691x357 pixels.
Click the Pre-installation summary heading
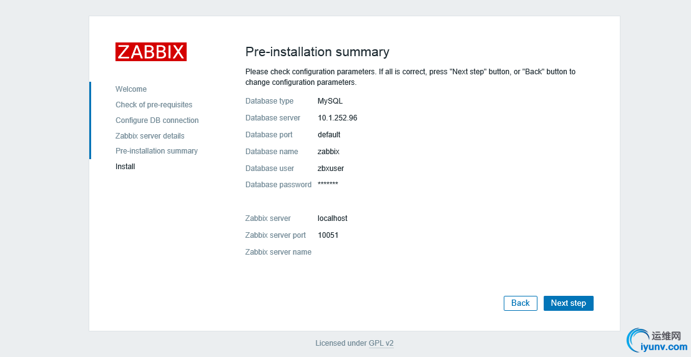coord(317,52)
